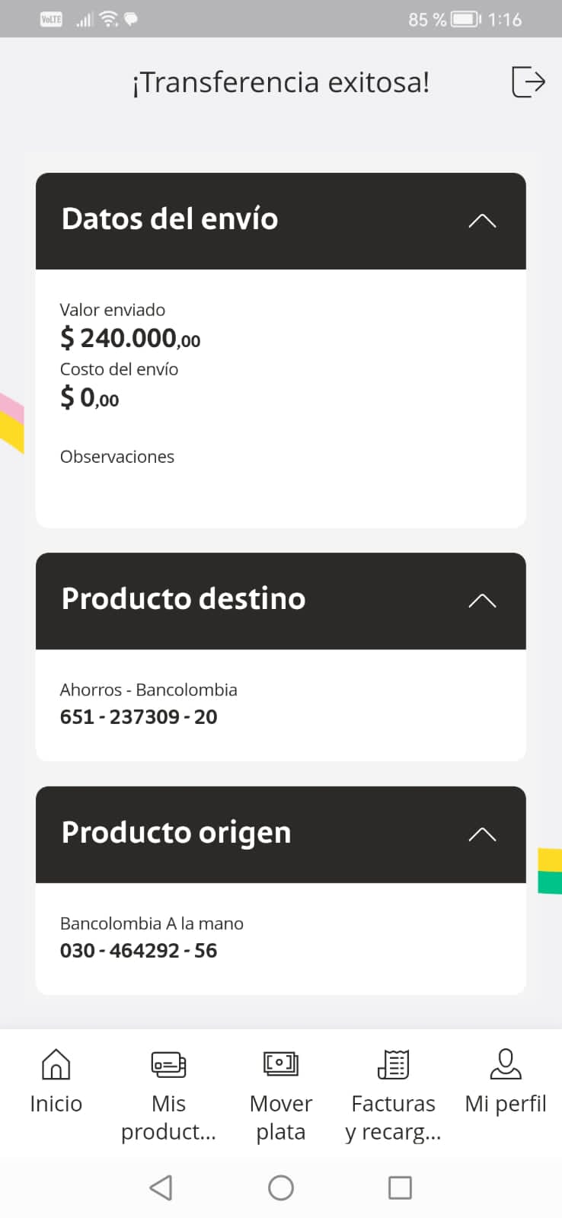Open the Facturas y recargas receipt icon
This screenshot has width=562, height=1218.
pos(393,1063)
